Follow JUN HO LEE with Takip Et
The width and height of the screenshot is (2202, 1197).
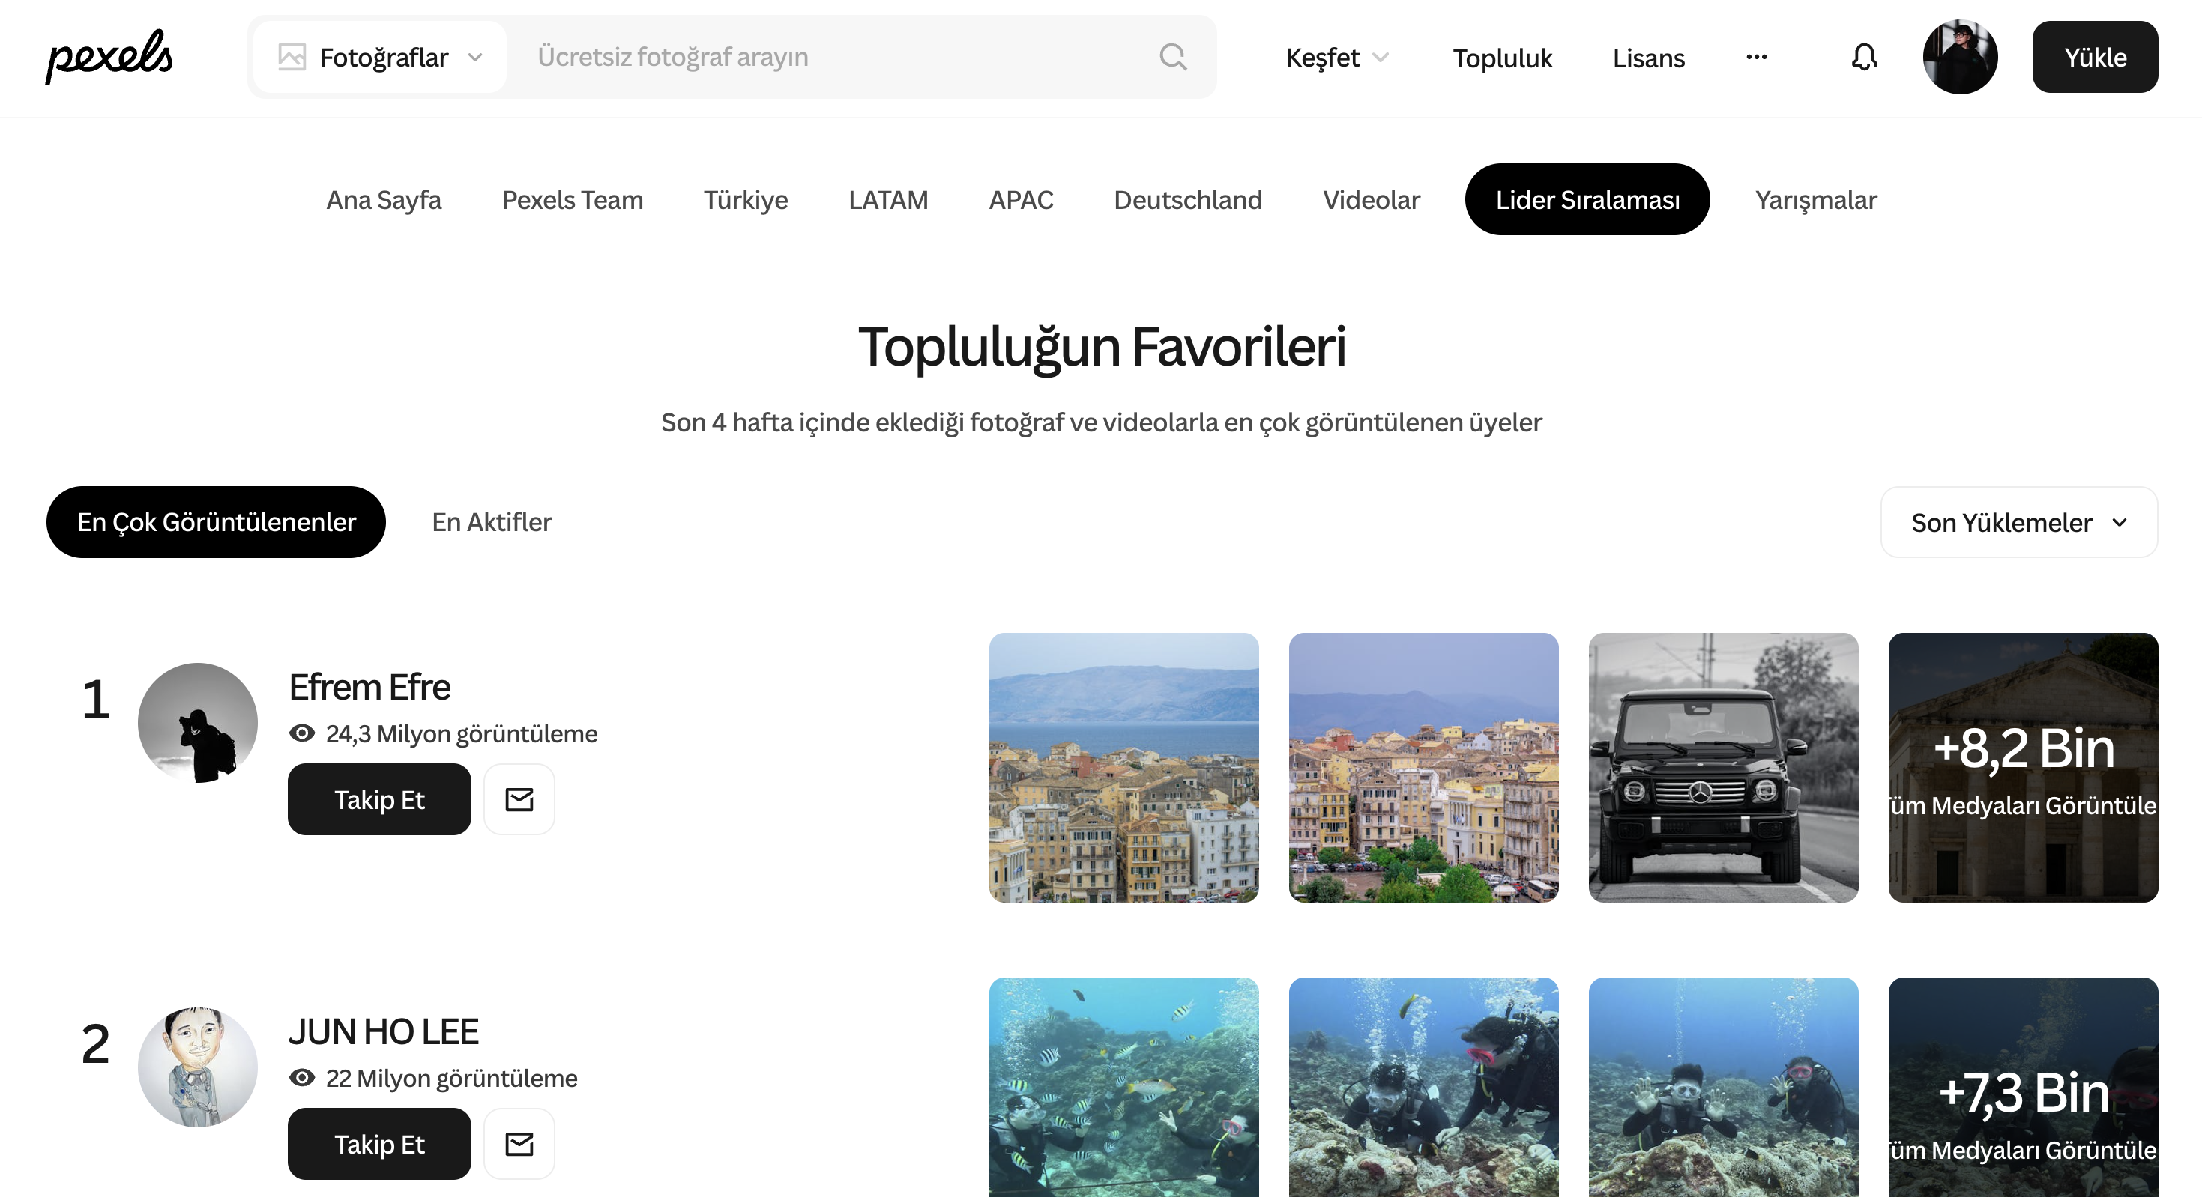pos(378,1144)
